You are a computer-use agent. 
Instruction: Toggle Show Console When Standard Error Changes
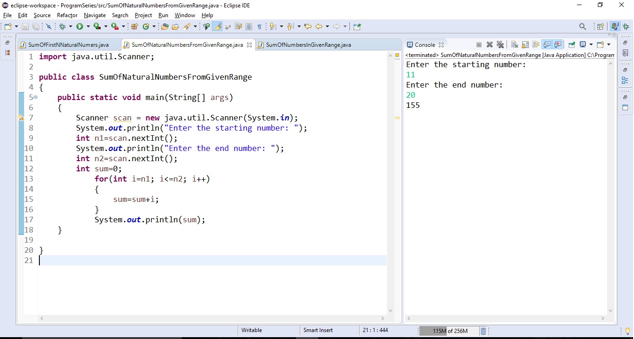coord(558,44)
